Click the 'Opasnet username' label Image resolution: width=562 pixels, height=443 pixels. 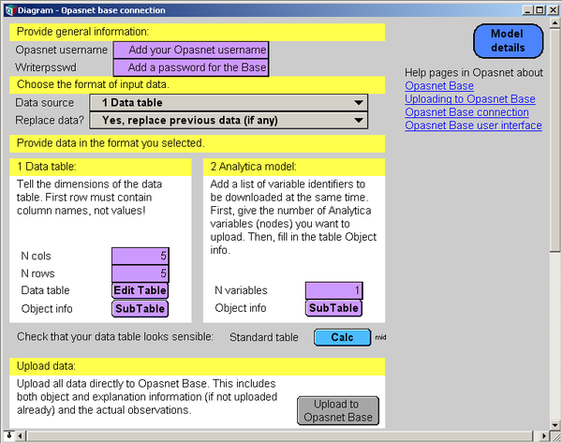coord(61,50)
